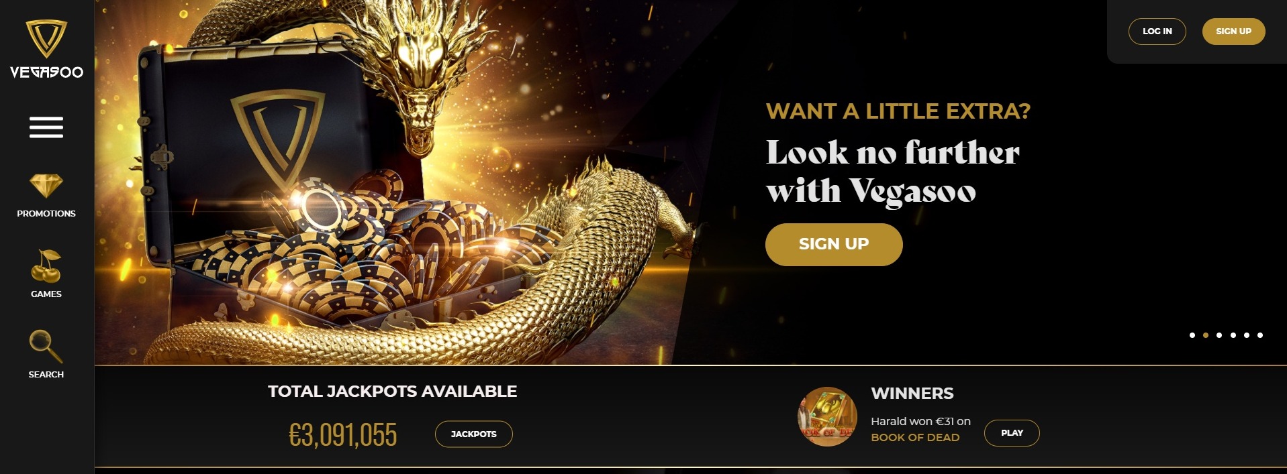Select the fourth carousel dot
The width and height of the screenshot is (1287, 474).
(x=1233, y=335)
